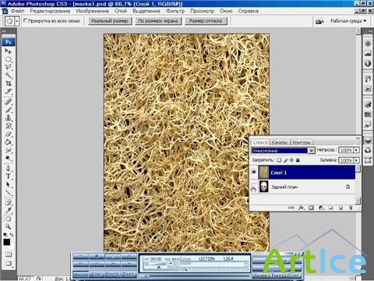Select the Type tool
Screen dimensions: 374x281
point(8,176)
